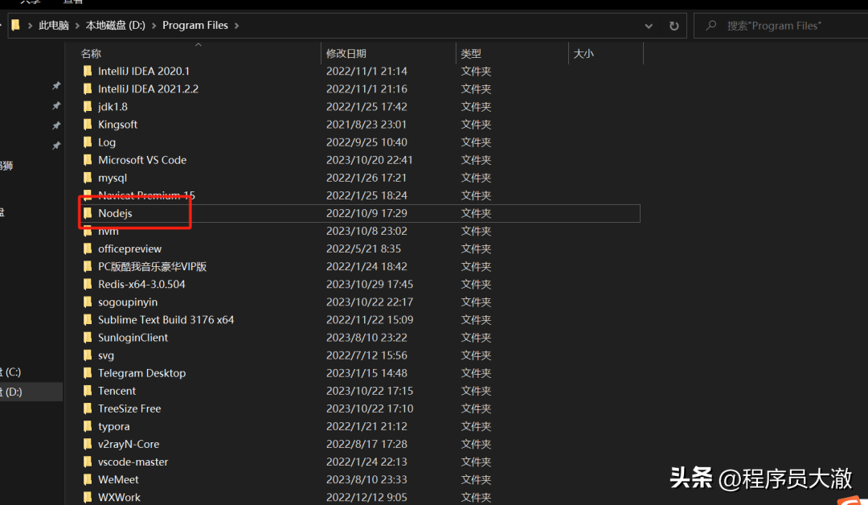Sort by the 类型 column header
This screenshot has height=505, width=868.
tap(471, 54)
